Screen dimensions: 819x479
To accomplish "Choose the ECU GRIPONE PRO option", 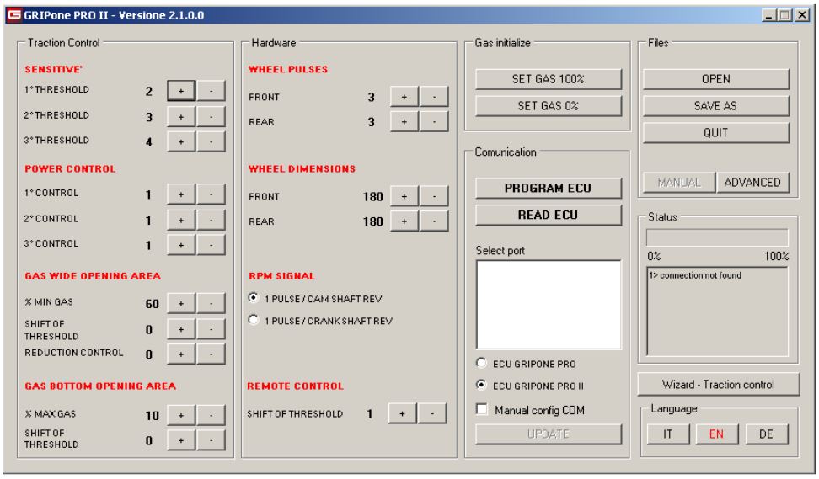I will point(482,364).
